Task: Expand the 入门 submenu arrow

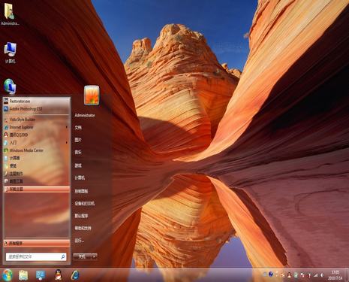Action: (x=67, y=143)
